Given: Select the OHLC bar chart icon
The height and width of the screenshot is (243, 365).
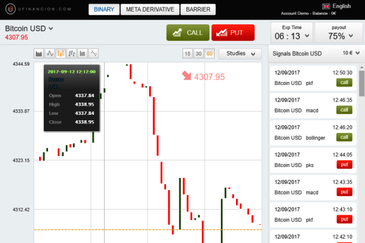Looking at the screenshot, I should point(71,53).
